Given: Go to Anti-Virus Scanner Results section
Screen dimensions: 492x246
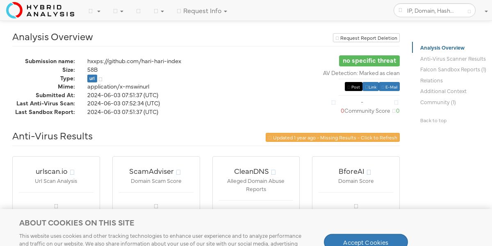Looking at the screenshot, I should click(x=453, y=59).
